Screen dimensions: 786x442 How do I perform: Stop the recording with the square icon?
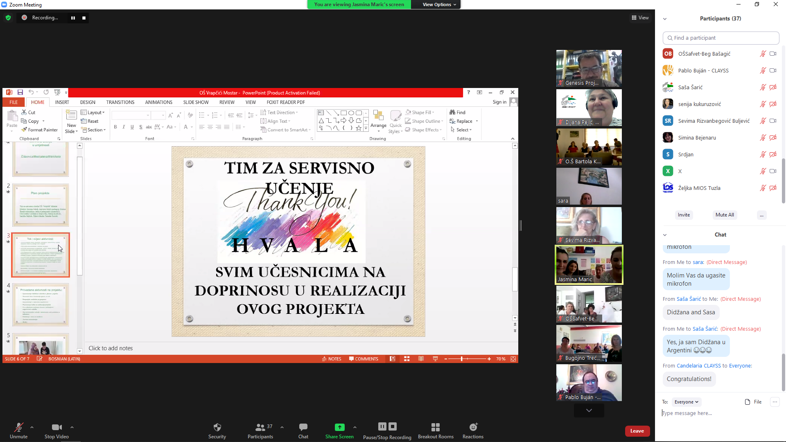pos(84,18)
